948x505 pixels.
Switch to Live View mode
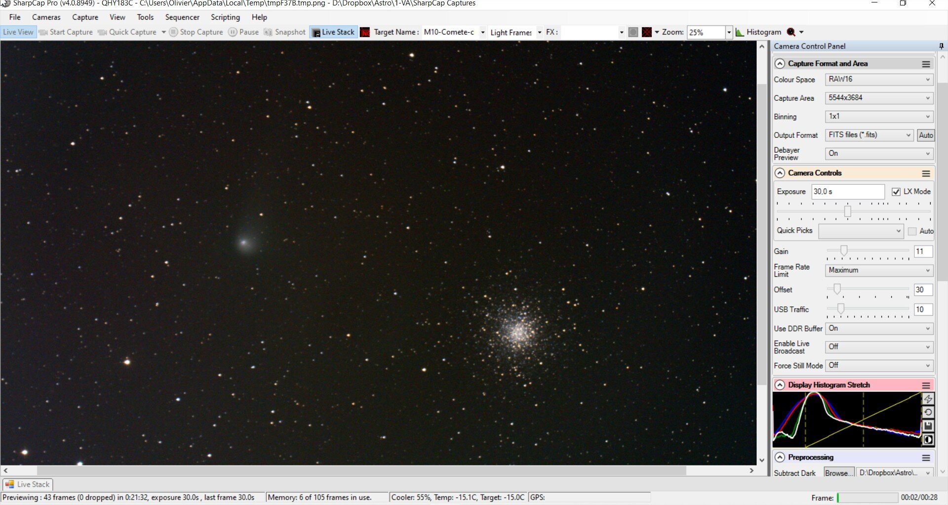coord(18,32)
